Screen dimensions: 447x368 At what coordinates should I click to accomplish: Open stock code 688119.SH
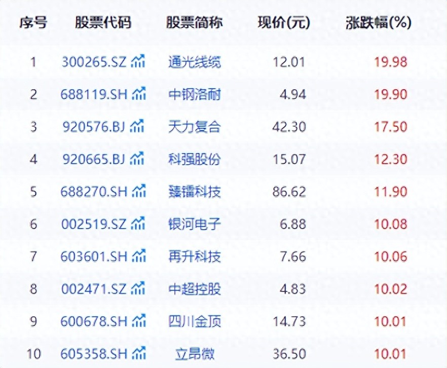coord(94,94)
